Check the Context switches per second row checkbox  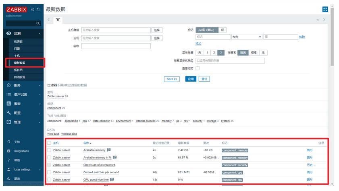49,172
